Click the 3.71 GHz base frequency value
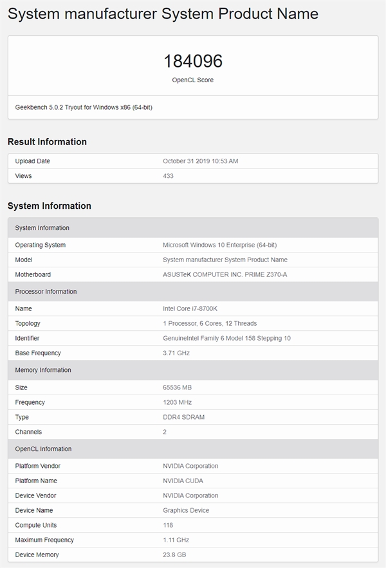This screenshot has height=568, width=386. click(x=176, y=353)
